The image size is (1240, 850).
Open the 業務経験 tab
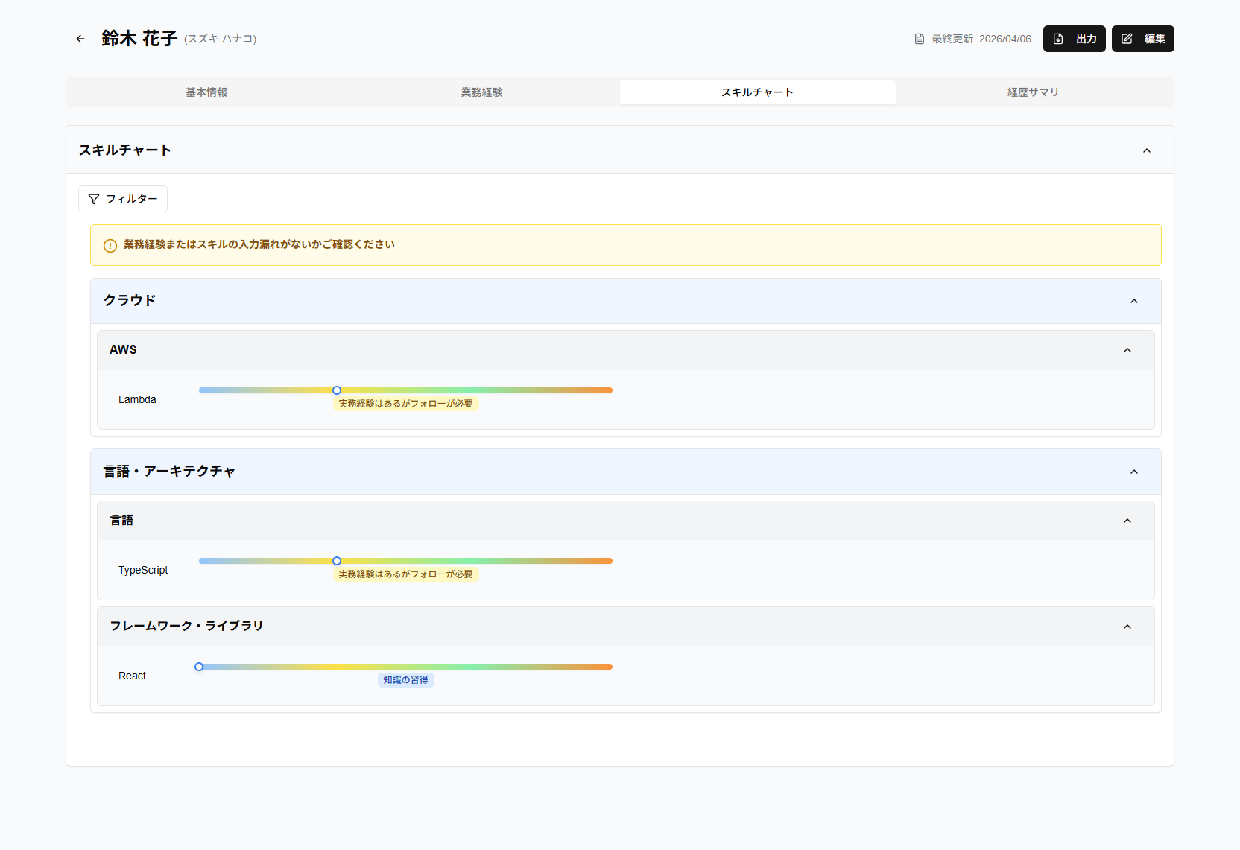(482, 92)
